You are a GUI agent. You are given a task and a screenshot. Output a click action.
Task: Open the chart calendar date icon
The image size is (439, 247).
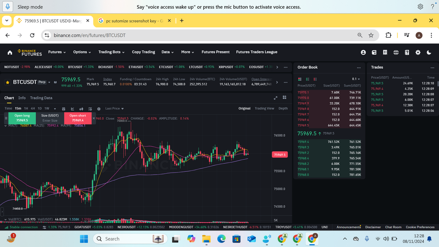point(64,109)
